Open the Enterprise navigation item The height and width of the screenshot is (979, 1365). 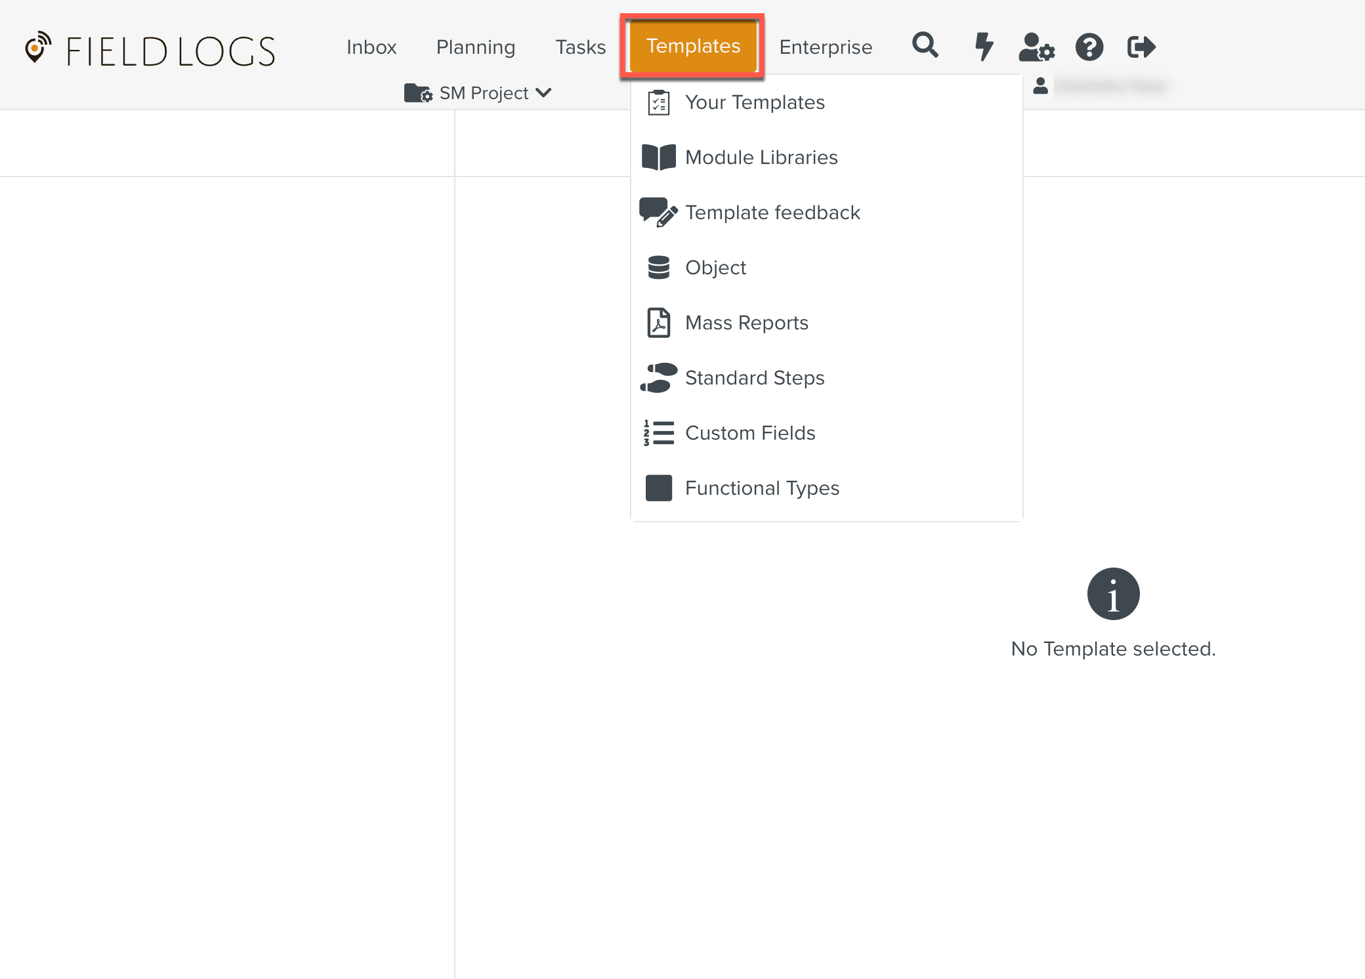pyautogui.click(x=826, y=47)
